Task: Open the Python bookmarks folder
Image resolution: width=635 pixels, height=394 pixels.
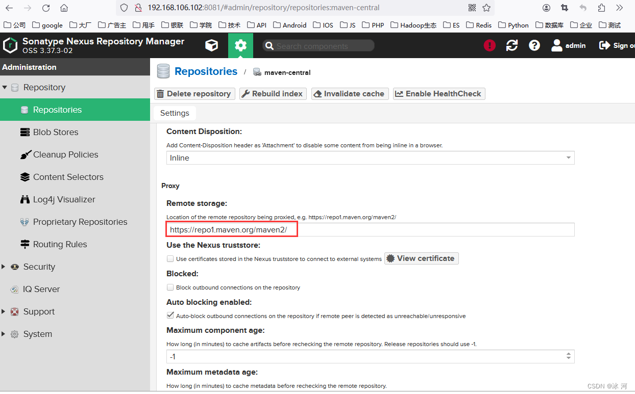Action: point(514,25)
